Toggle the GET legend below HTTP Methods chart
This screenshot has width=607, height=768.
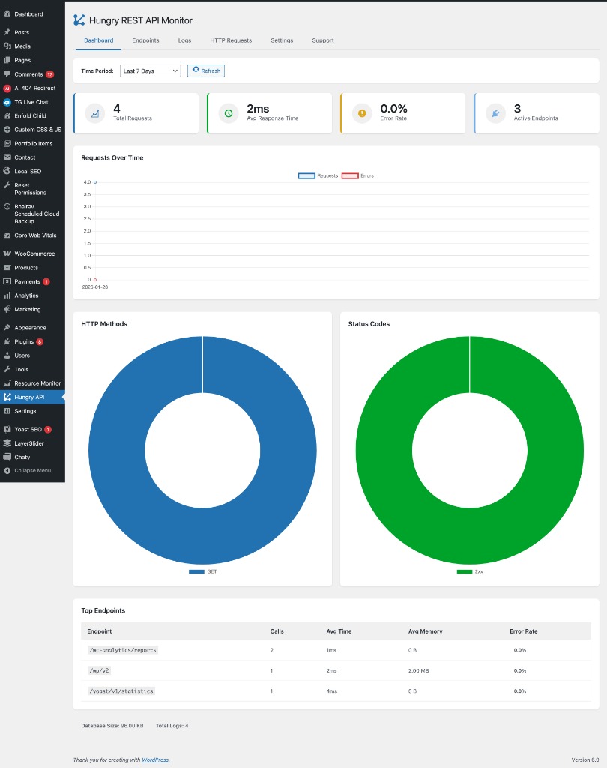pos(202,571)
